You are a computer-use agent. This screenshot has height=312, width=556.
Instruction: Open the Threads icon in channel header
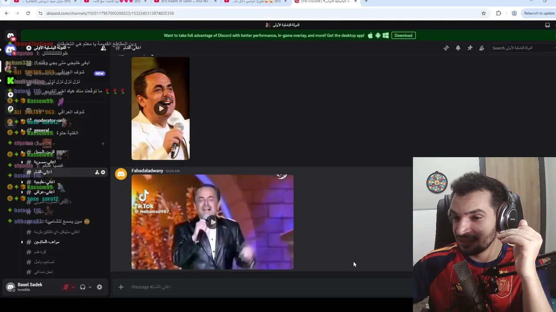(x=446, y=48)
